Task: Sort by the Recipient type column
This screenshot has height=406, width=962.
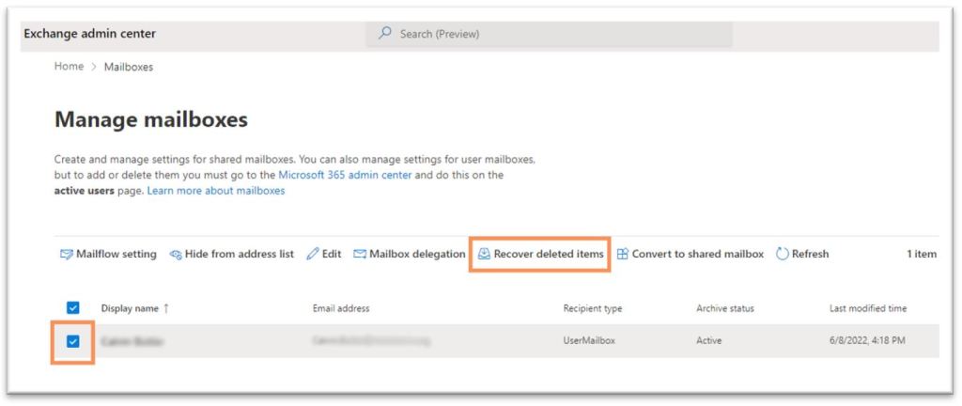Action: (x=593, y=308)
